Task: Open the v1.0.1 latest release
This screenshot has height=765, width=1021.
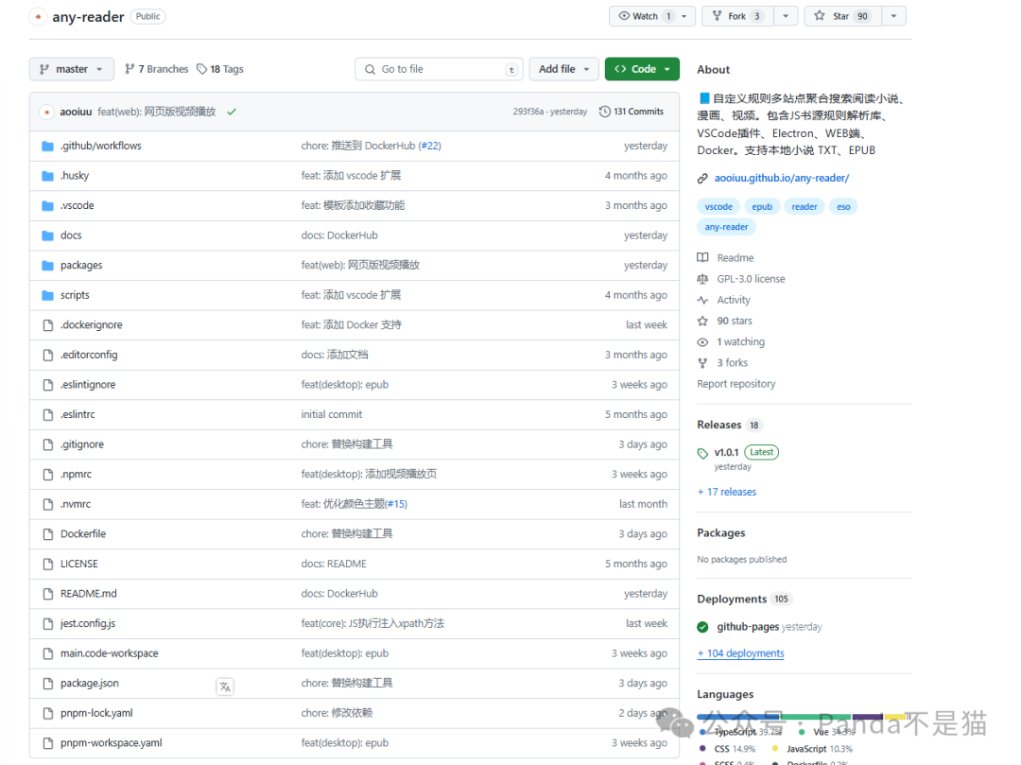Action: pyautogui.click(x=727, y=453)
